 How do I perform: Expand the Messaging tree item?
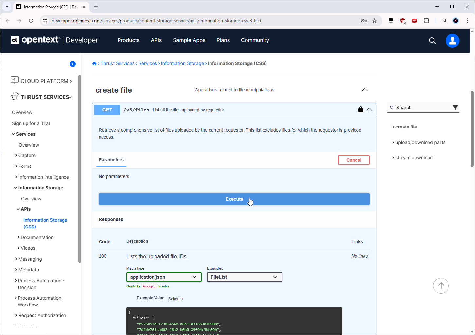16,259
